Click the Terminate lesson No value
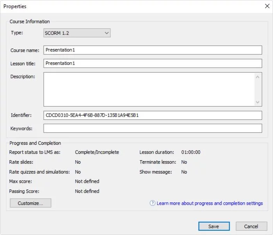Screen dimensions: 273x235 tap(184, 162)
